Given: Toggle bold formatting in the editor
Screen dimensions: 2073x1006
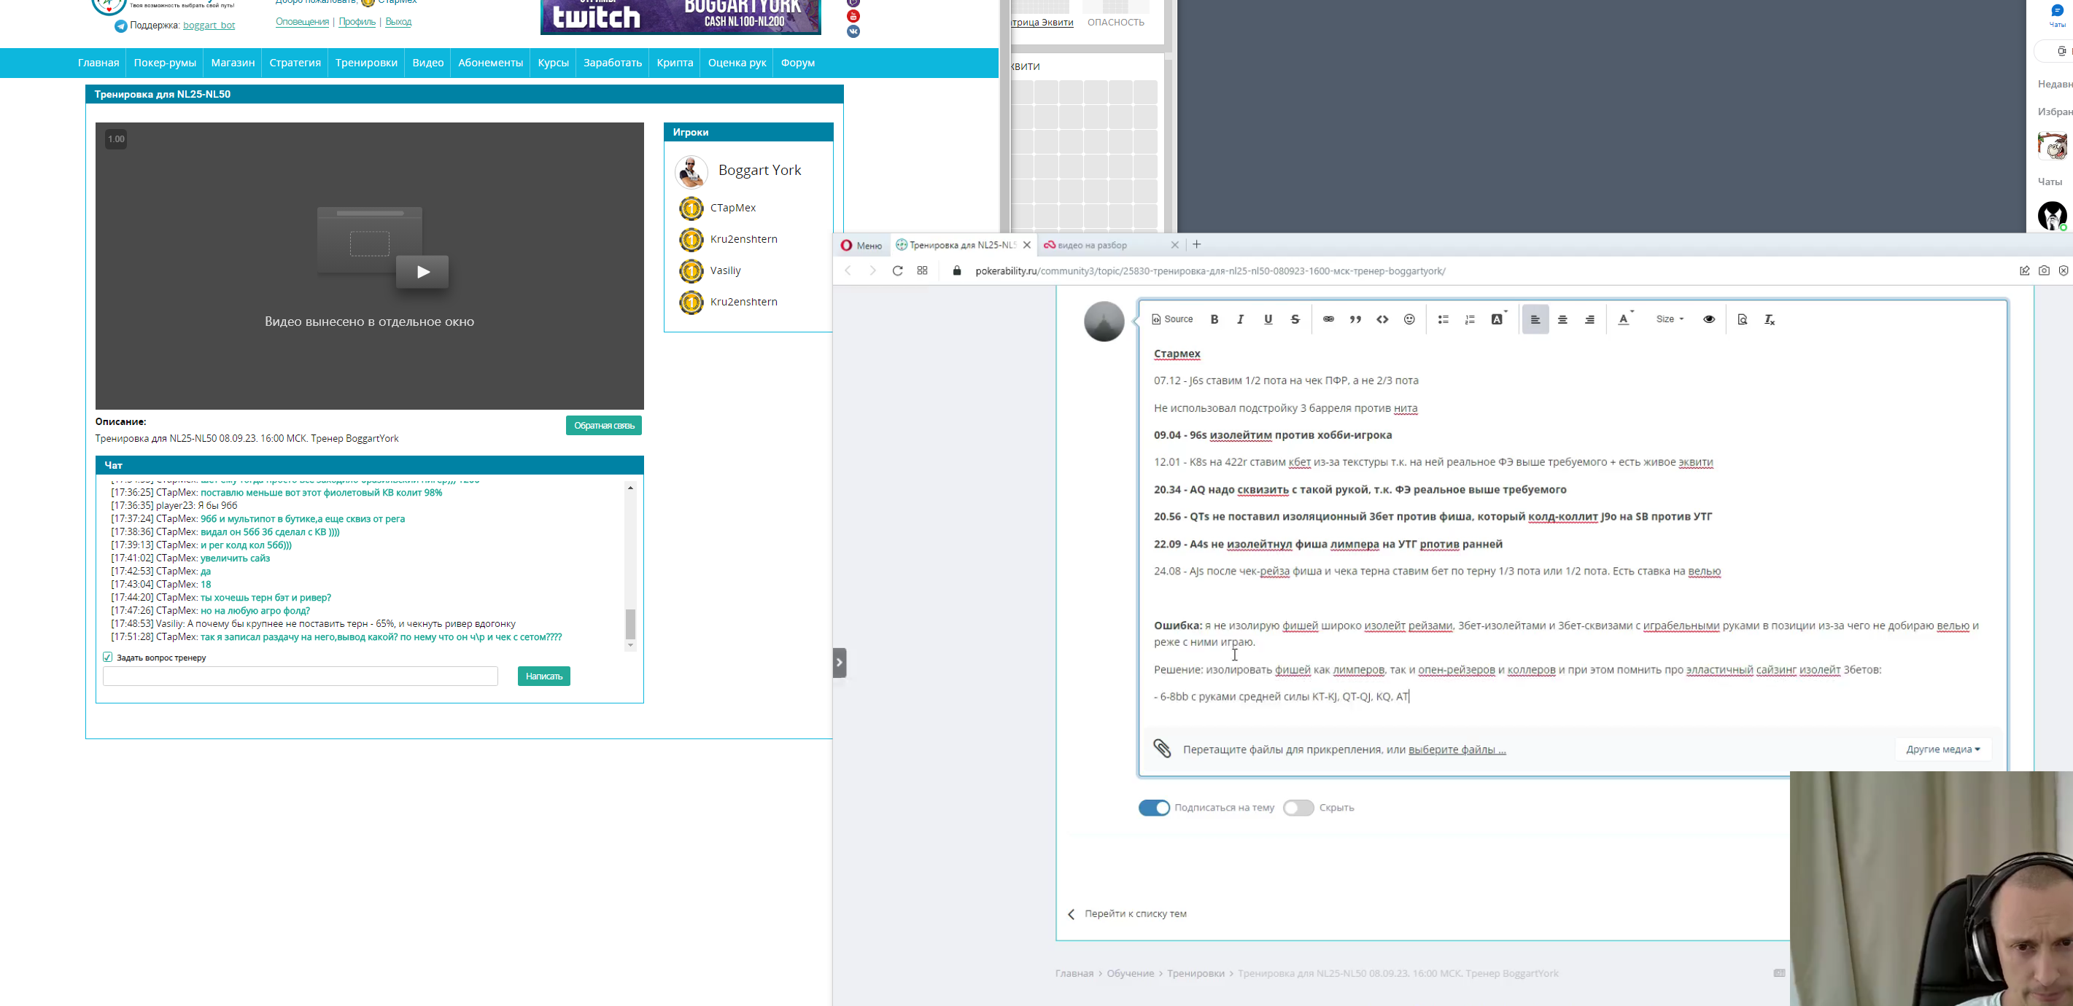Looking at the screenshot, I should pos(1214,319).
